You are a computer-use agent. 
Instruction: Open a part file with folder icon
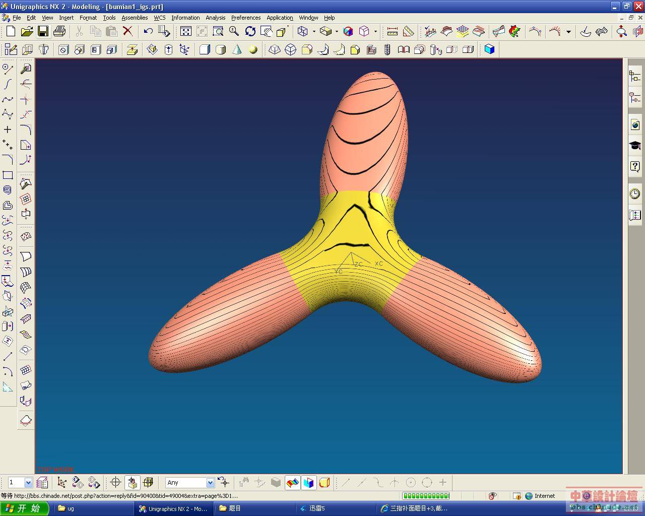click(27, 31)
